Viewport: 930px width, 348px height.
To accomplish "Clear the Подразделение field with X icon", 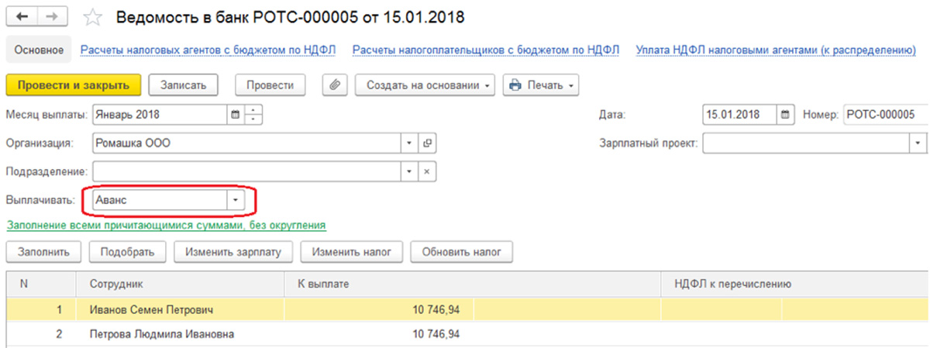I will pos(427,171).
